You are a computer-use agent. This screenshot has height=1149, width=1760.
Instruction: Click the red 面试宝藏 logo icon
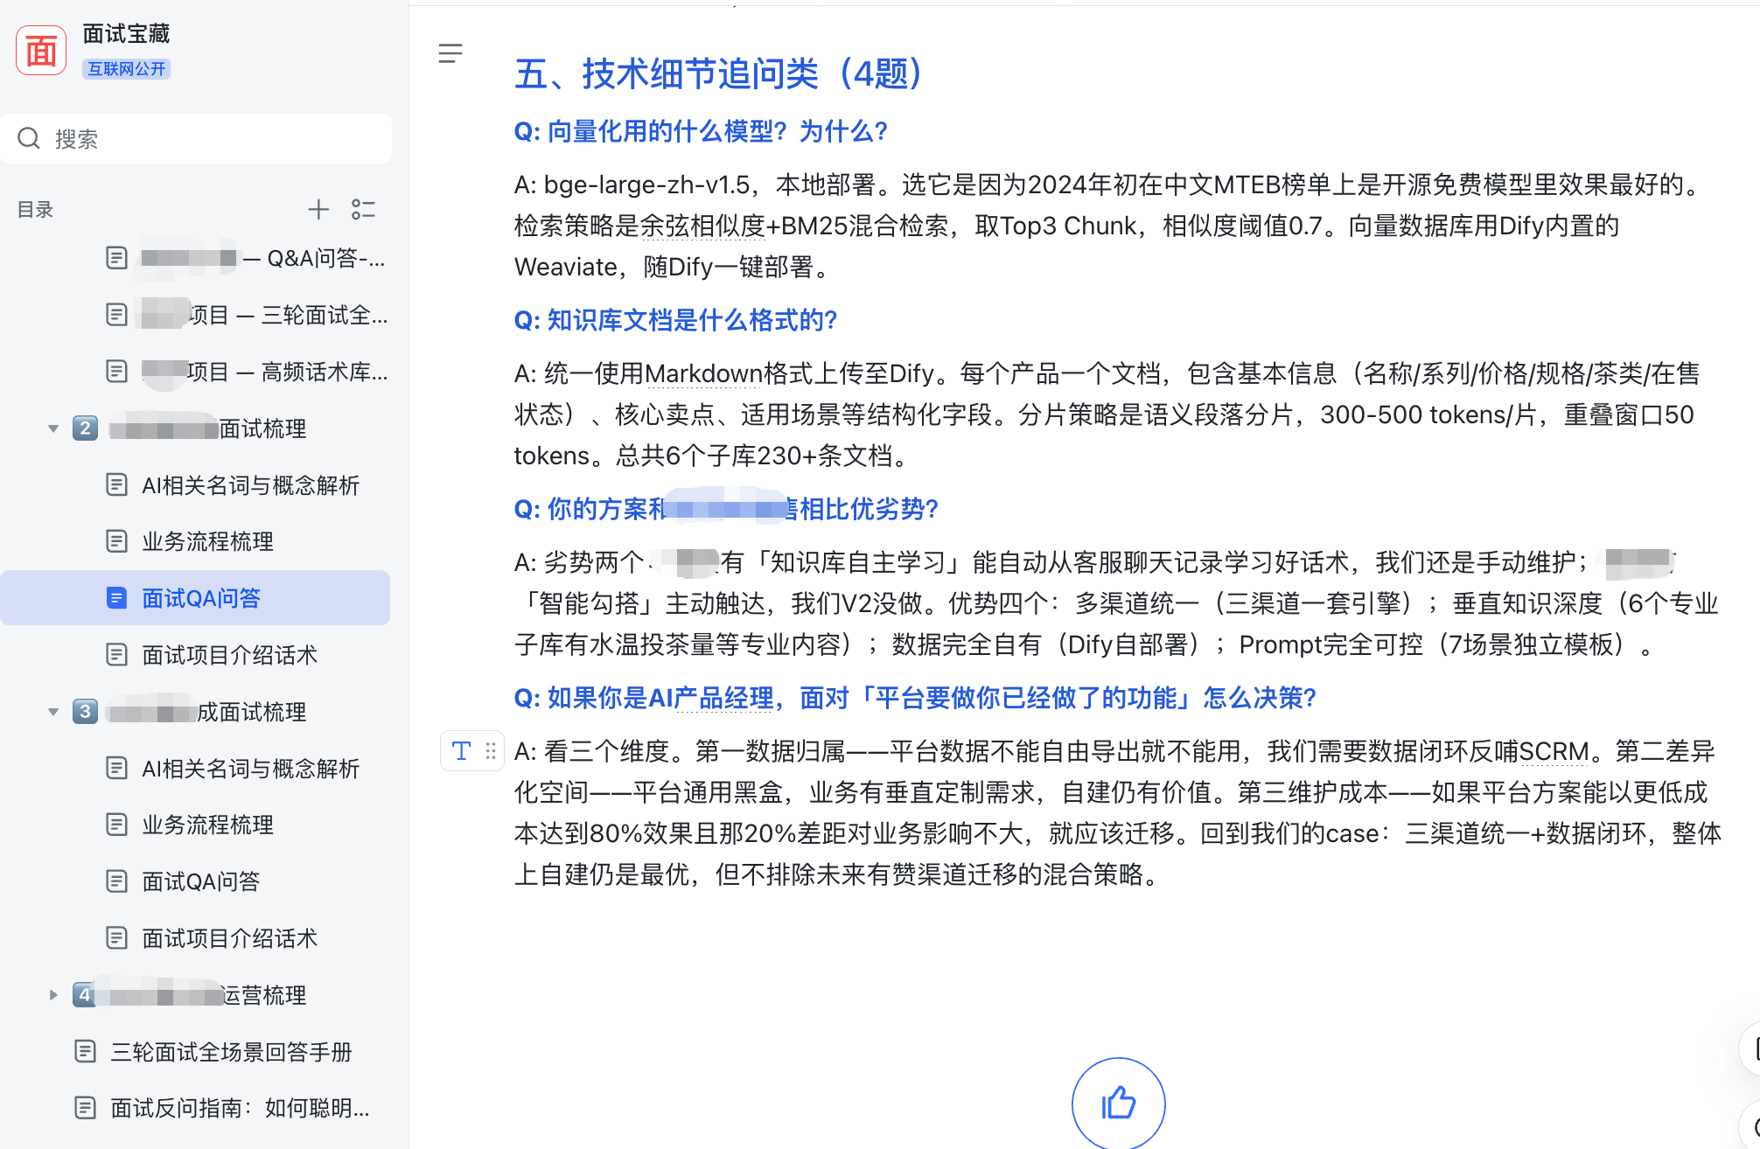pos(41,51)
